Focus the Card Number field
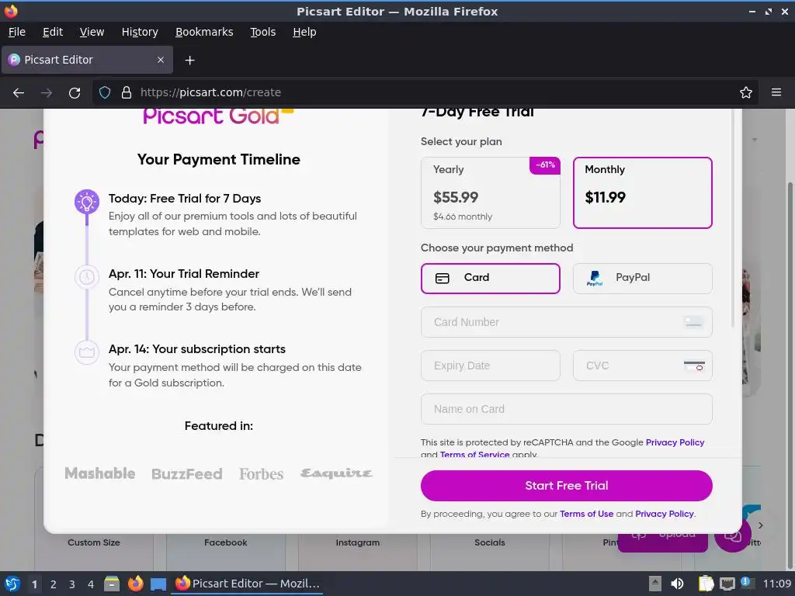This screenshot has height=596, width=795. click(x=566, y=322)
